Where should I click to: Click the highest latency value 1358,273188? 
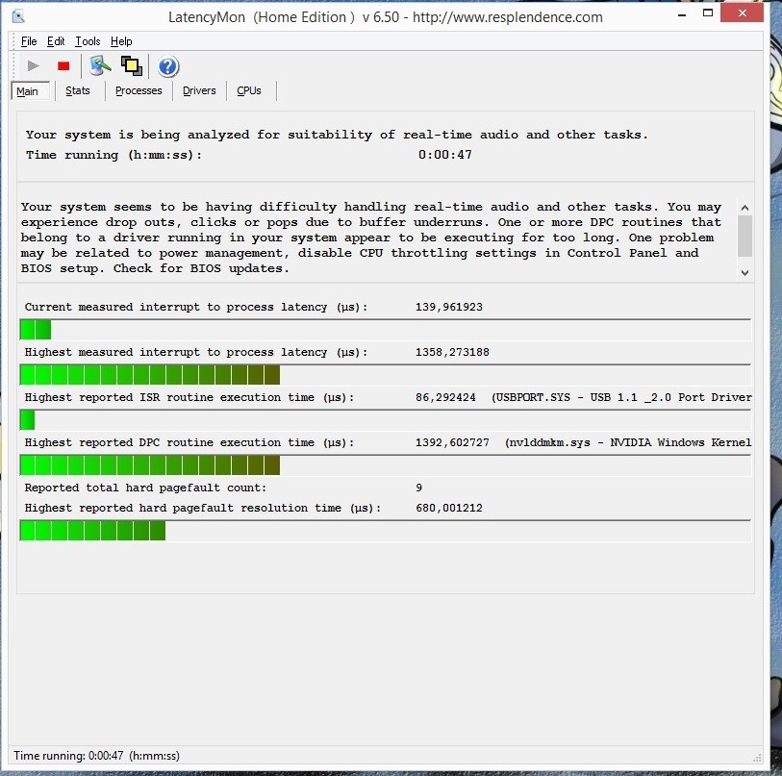452,353
